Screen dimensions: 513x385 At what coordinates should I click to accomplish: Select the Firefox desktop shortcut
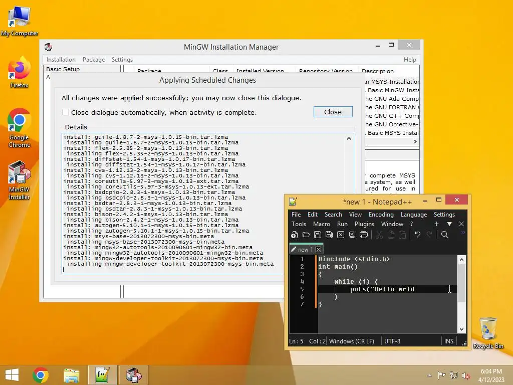tap(20, 72)
